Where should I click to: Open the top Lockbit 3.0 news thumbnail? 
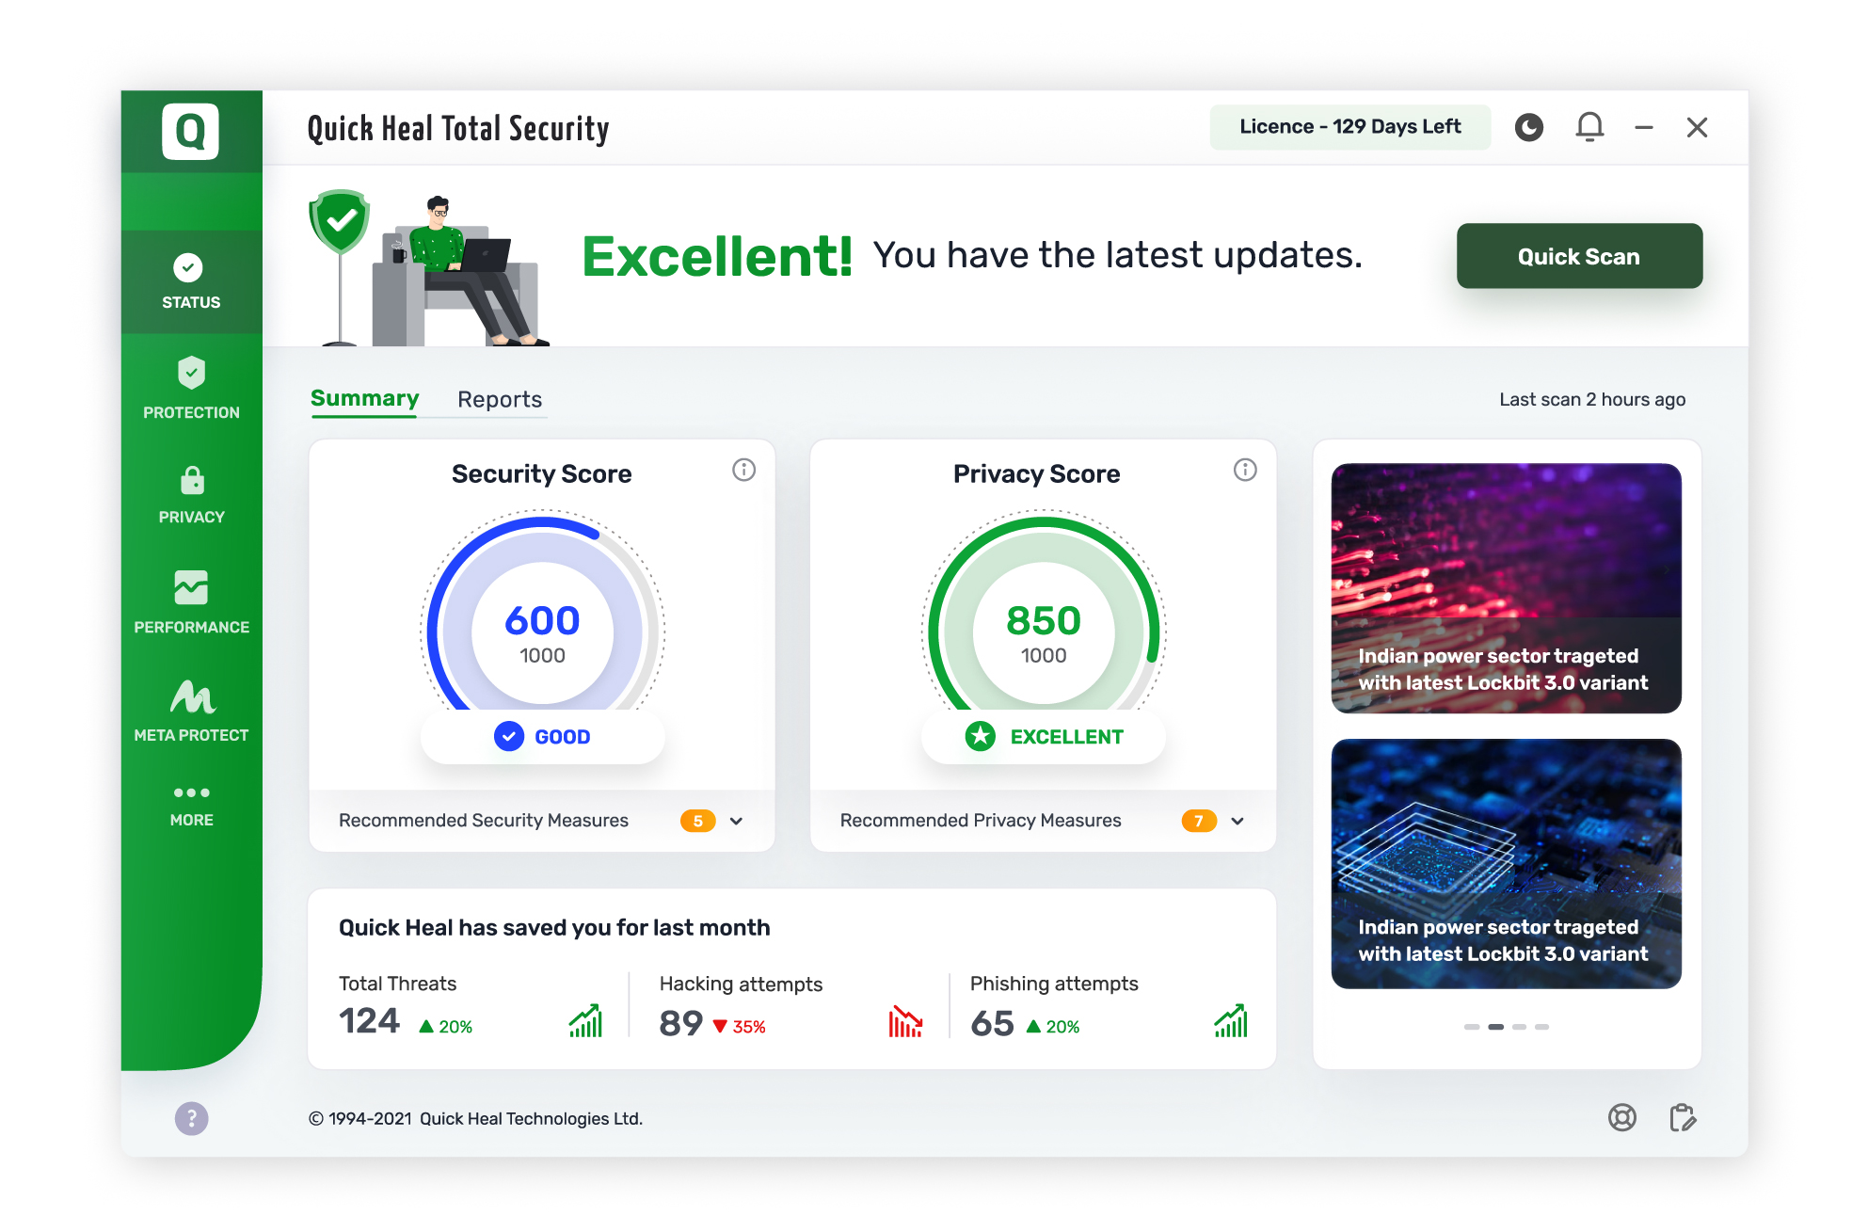(x=1506, y=587)
